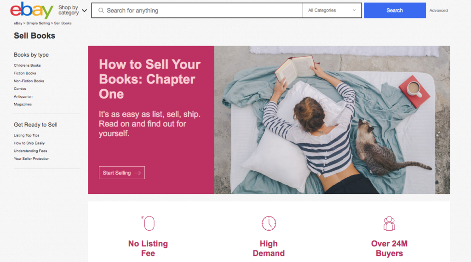Click the blue Search button
Image resolution: width=471 pixels, height=262 pixels.
click(x=395, y=11)
